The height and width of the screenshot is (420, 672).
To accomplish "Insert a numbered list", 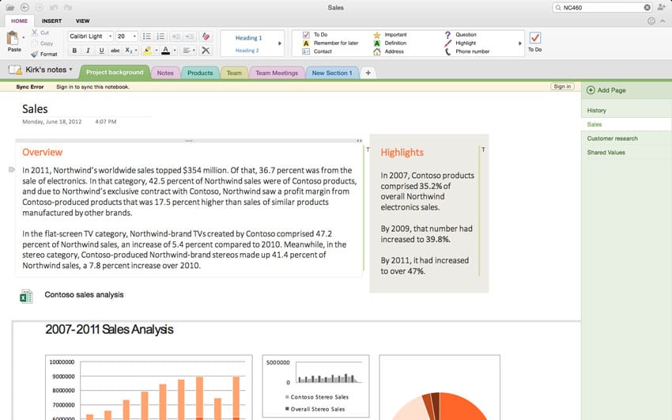I will point(160,36).
